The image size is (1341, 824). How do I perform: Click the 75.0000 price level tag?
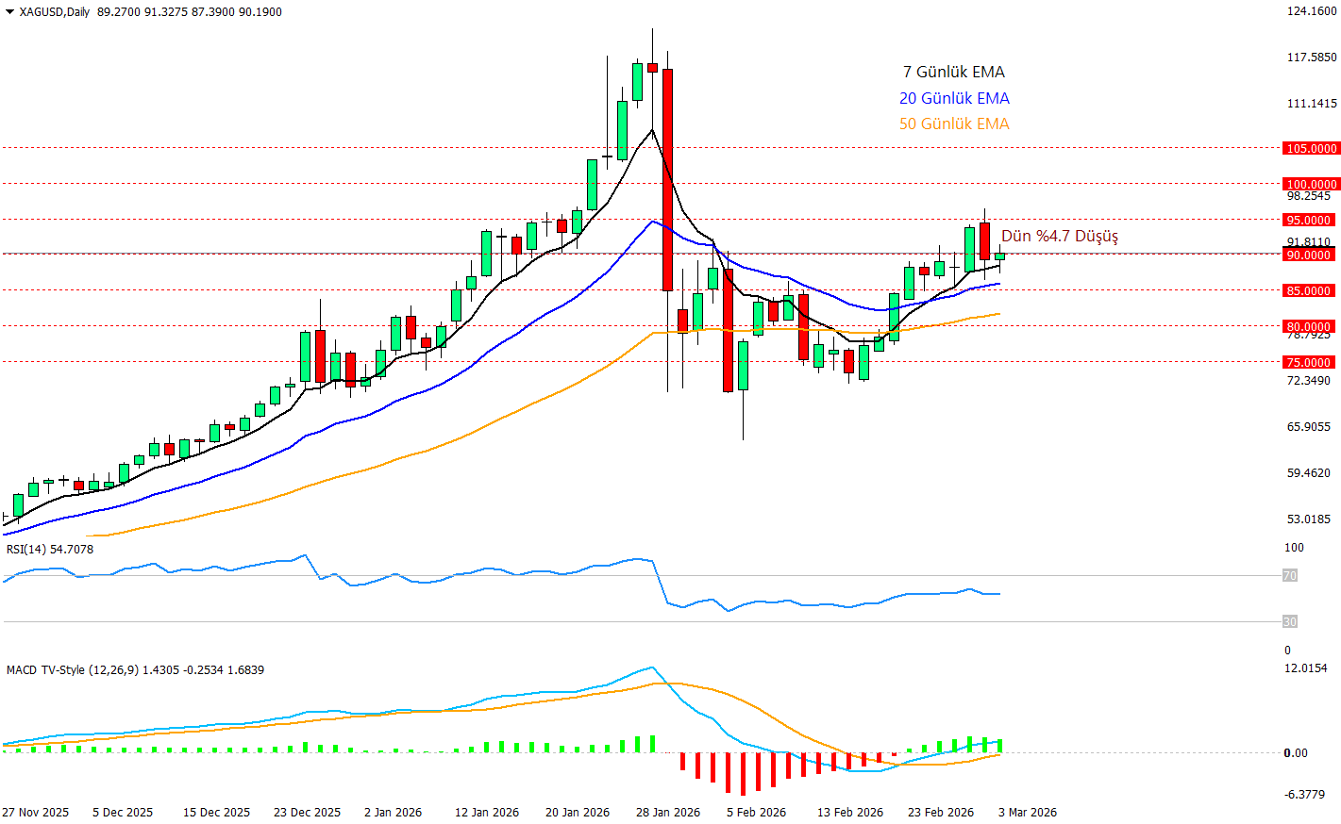[x=1309, y=363]
